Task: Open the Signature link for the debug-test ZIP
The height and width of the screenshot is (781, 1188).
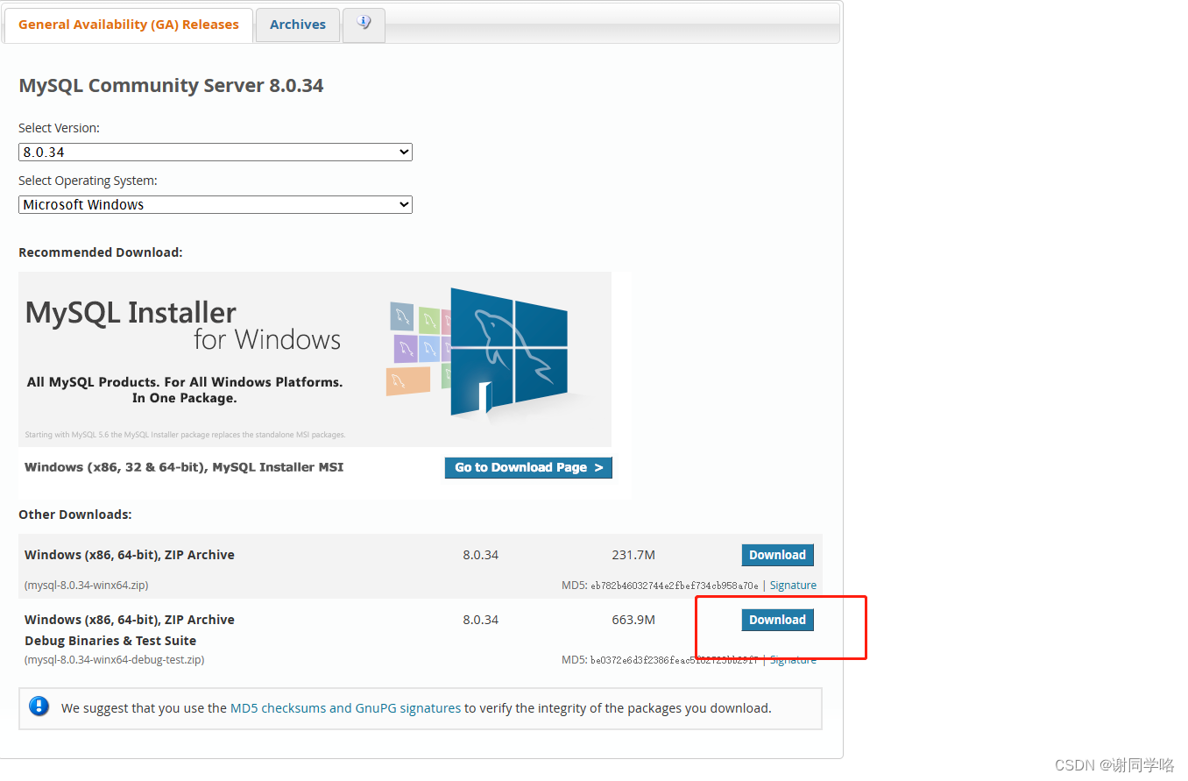Action: click(x=792, y=659)
